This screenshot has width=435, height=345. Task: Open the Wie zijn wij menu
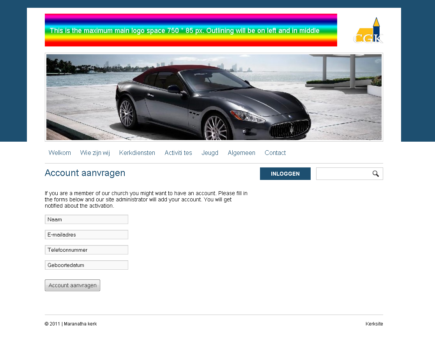tap(95, 153)
